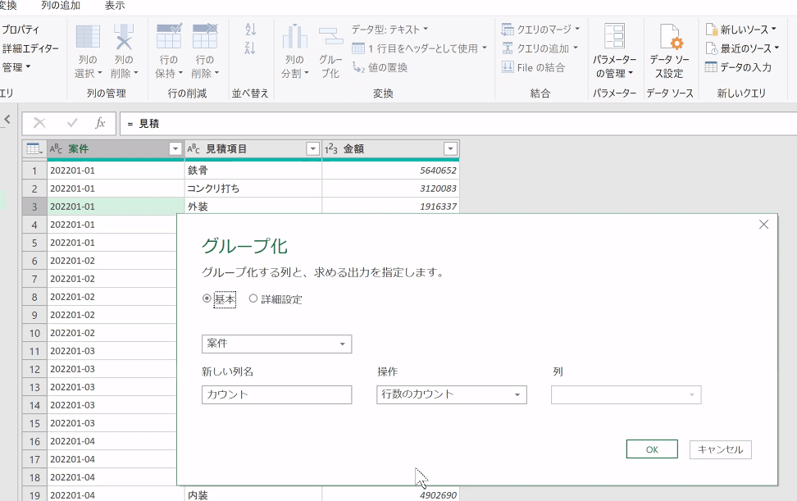Open the 列の分割 (Split Column) tool
Screen dimensions: 797x501
[x=294, y=49]
